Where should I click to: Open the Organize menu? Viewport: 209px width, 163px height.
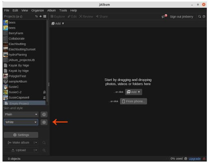[x=37, y=11]
